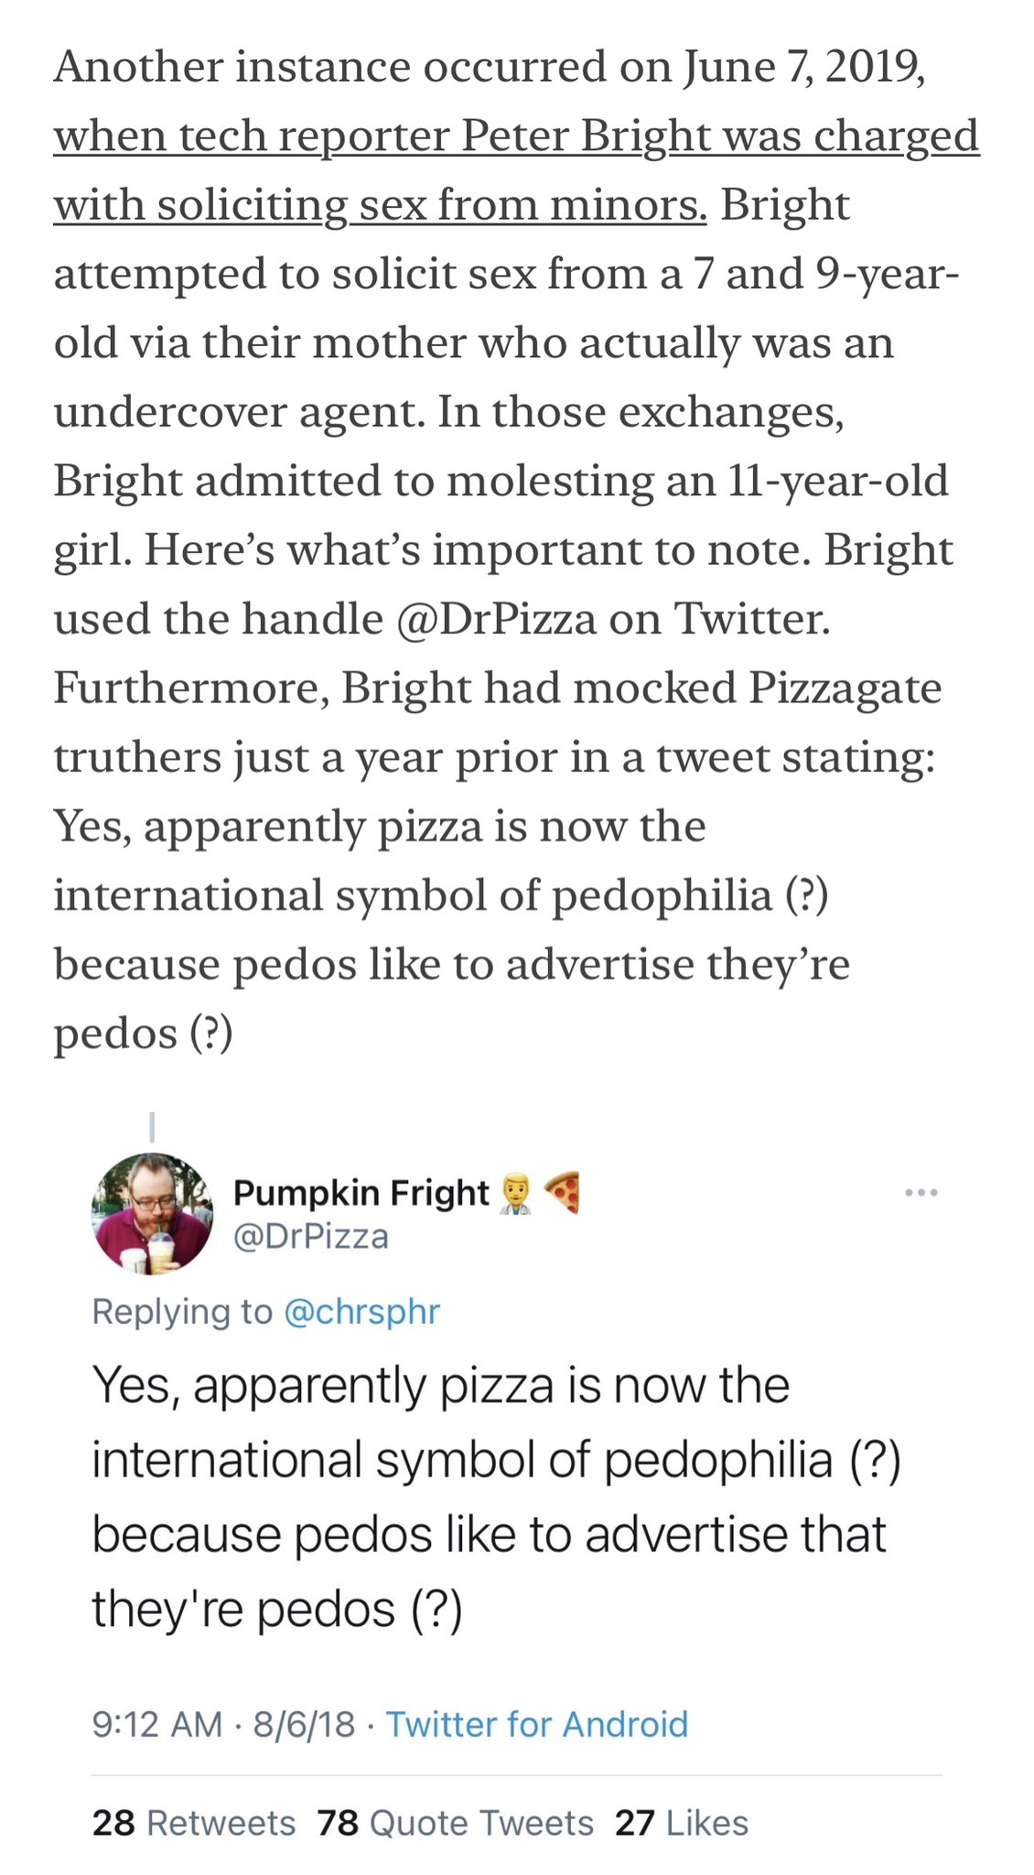Screen dimensions: 1034x1875
Task: Visit the @chrsphr profile mention
Action: click(362, 1312)
